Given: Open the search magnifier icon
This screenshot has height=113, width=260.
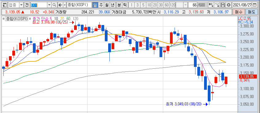Looking at the screenshot, I should pos(54,5).
